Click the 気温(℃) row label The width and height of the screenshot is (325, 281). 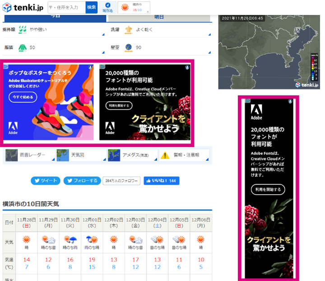[9, 263]
